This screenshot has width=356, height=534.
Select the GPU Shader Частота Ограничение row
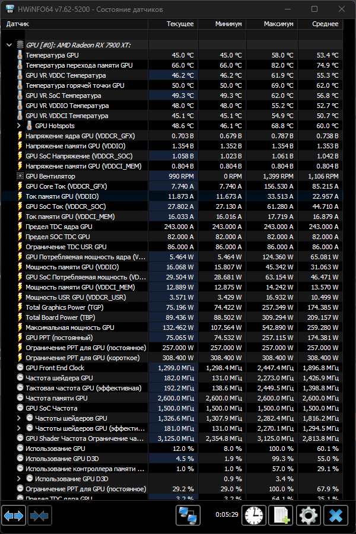coord(172,438)
